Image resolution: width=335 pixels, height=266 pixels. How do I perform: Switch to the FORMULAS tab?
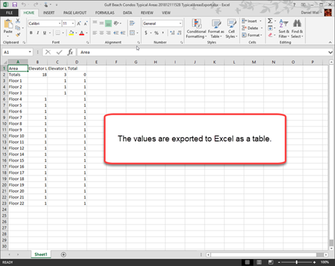105,13
